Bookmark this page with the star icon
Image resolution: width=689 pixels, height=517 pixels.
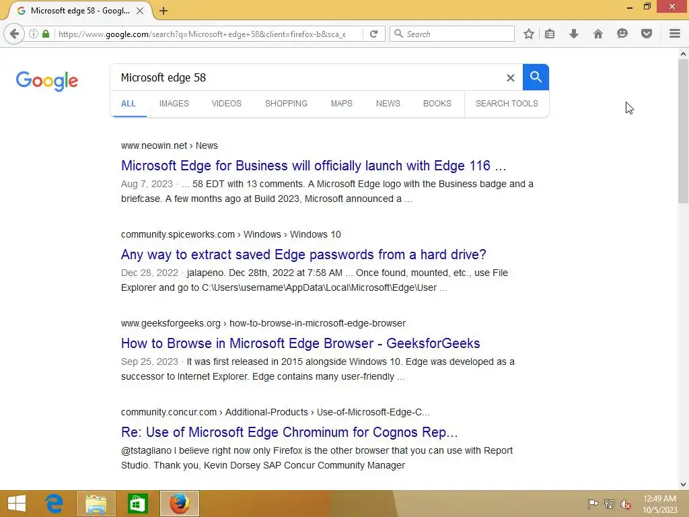(x=529, y=34)
